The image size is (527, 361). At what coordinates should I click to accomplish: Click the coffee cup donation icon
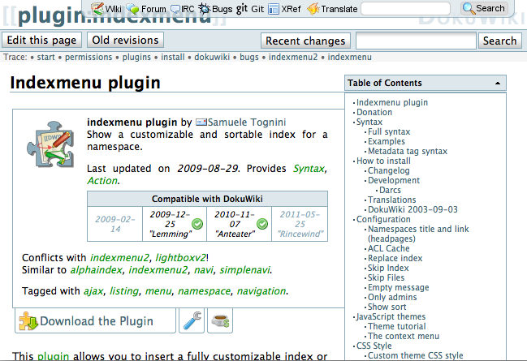tap(220, 320)
